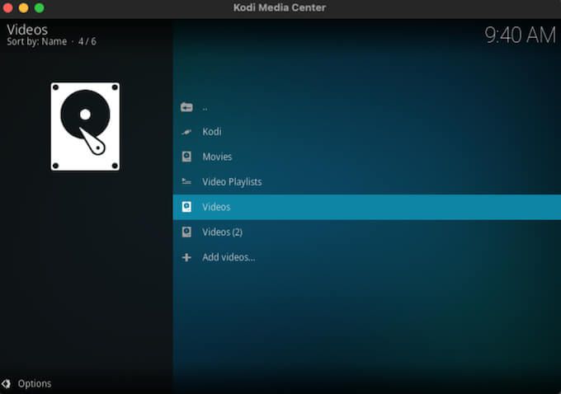Select the Video Playlists entry

coord(367,181)
